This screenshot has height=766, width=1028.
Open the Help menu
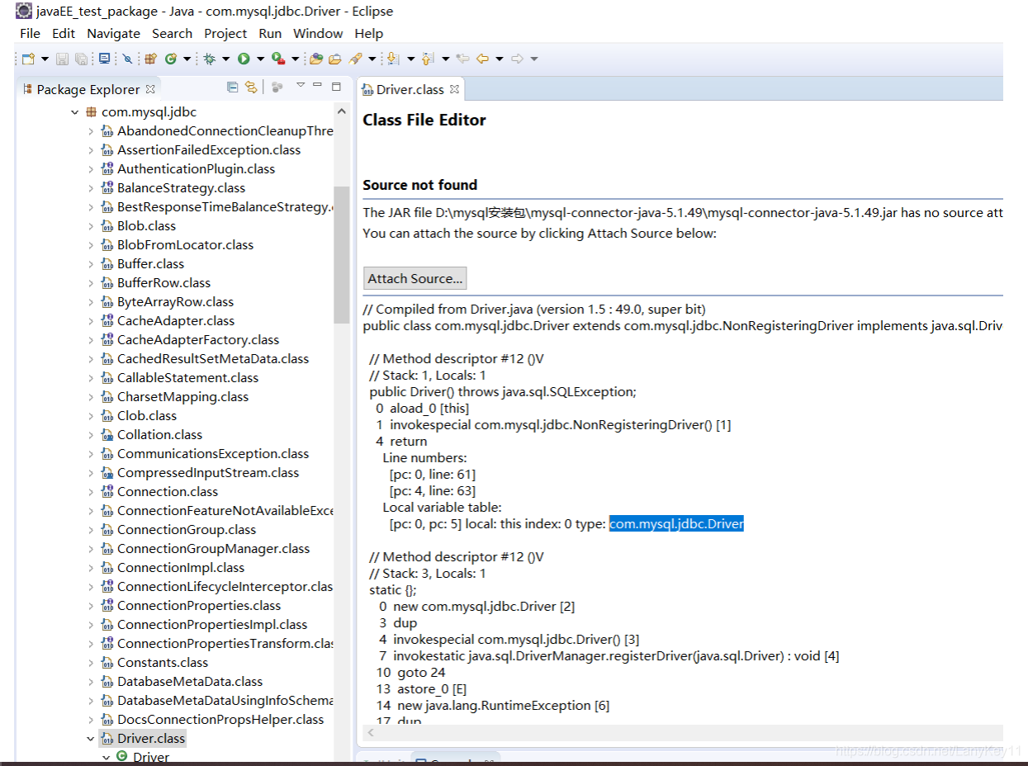369,33
